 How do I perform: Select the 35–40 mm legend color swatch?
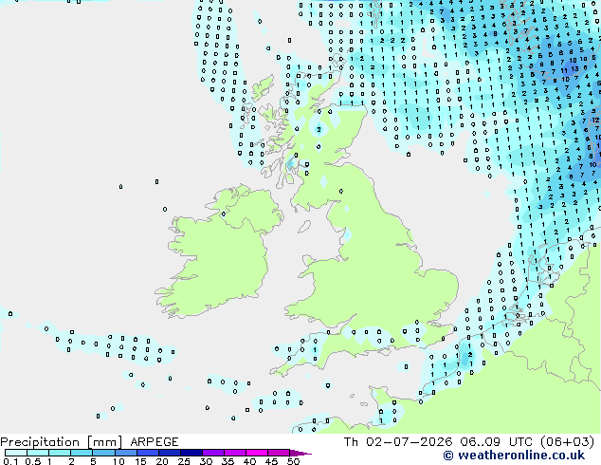coord(234,453)
